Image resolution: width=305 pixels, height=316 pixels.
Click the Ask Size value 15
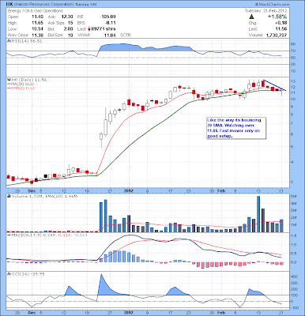(x=70, y=23)
